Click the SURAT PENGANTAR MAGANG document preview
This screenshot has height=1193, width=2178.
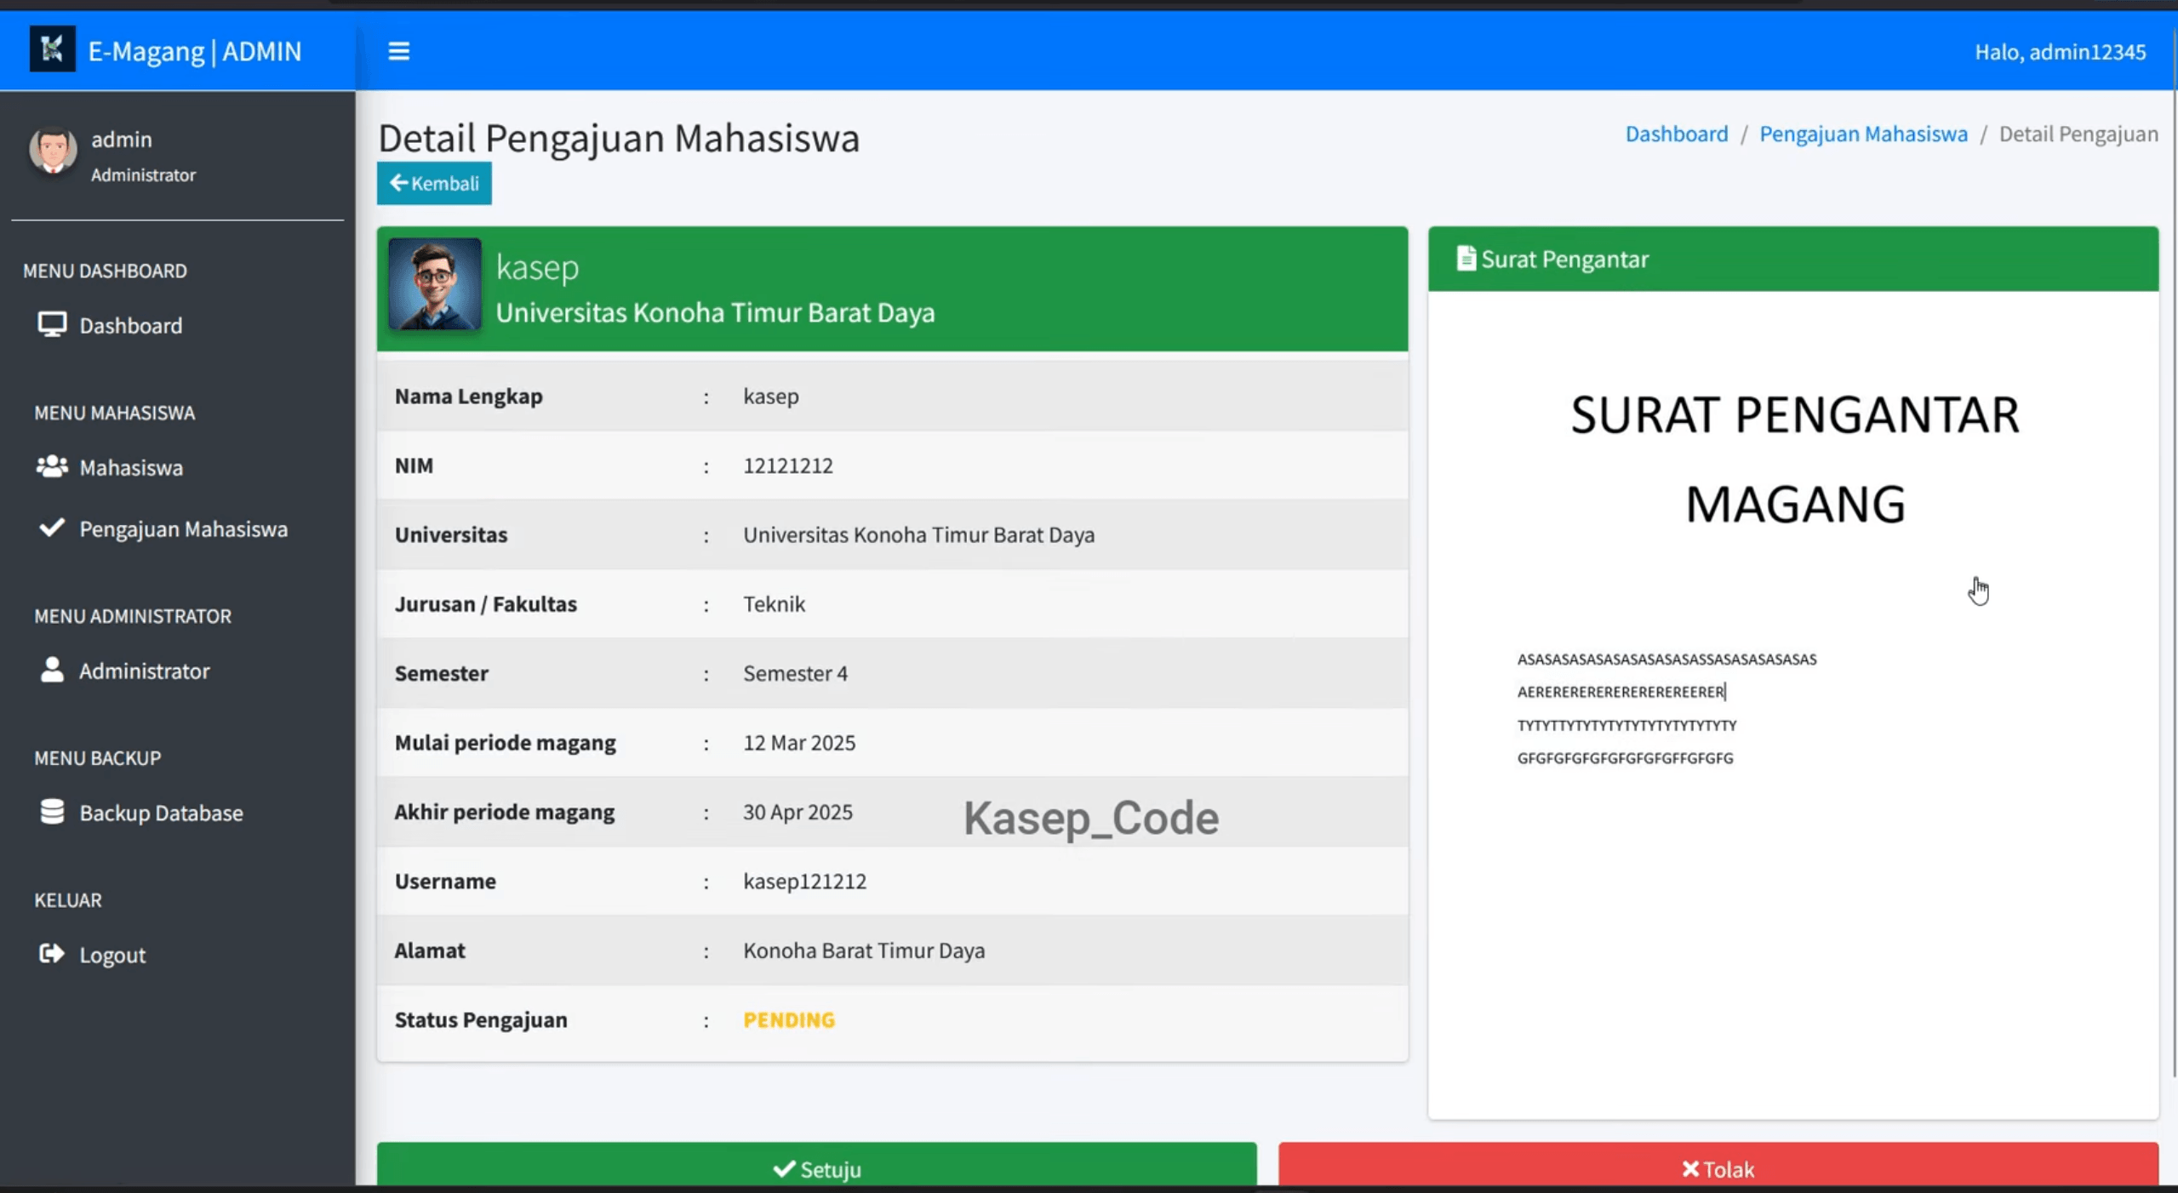(1793, 705)
